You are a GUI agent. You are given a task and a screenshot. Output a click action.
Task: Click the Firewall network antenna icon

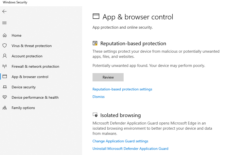[x=5, y=66]
